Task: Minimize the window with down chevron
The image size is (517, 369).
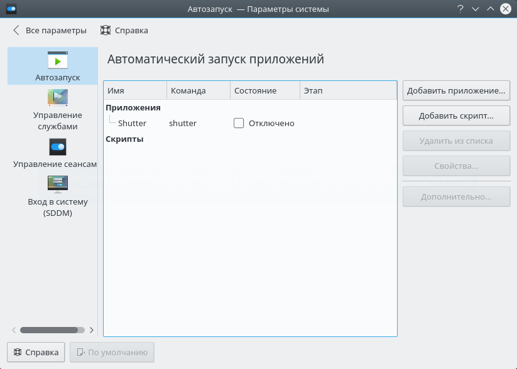Action: 475,9
